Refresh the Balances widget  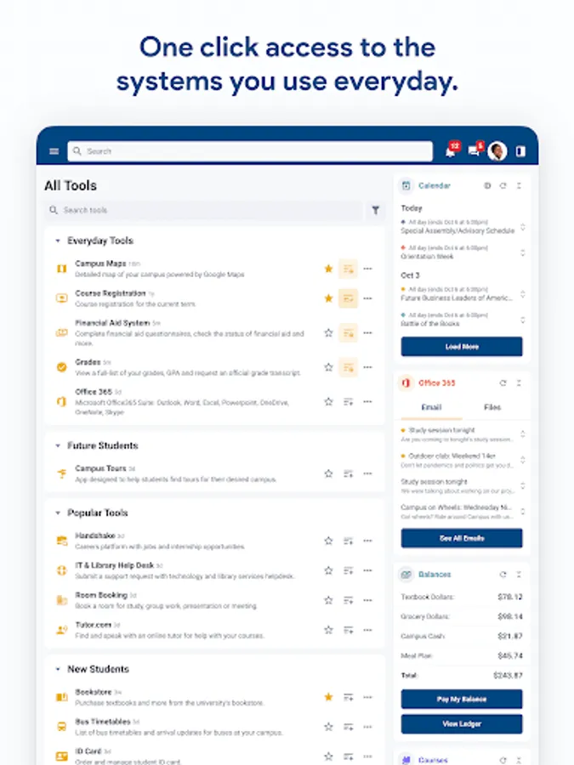click(503, 575)
